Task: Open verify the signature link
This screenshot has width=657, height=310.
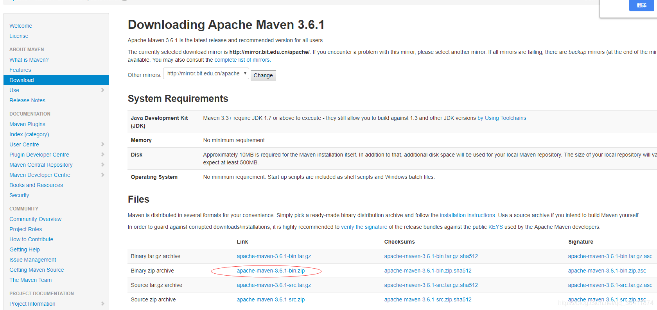Action: point(364,227)
